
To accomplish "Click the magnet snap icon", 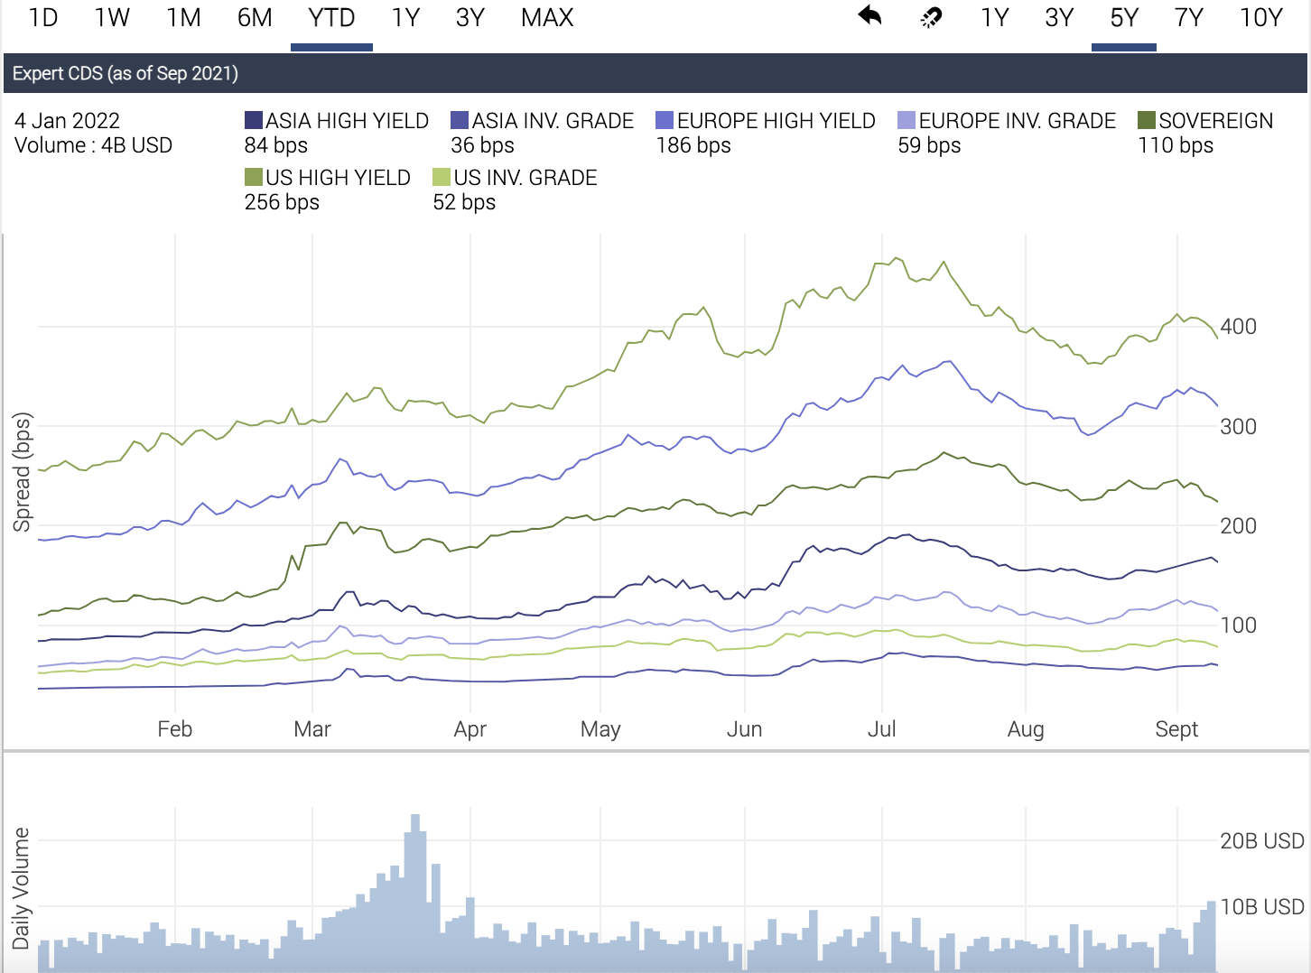I will 931,17.
